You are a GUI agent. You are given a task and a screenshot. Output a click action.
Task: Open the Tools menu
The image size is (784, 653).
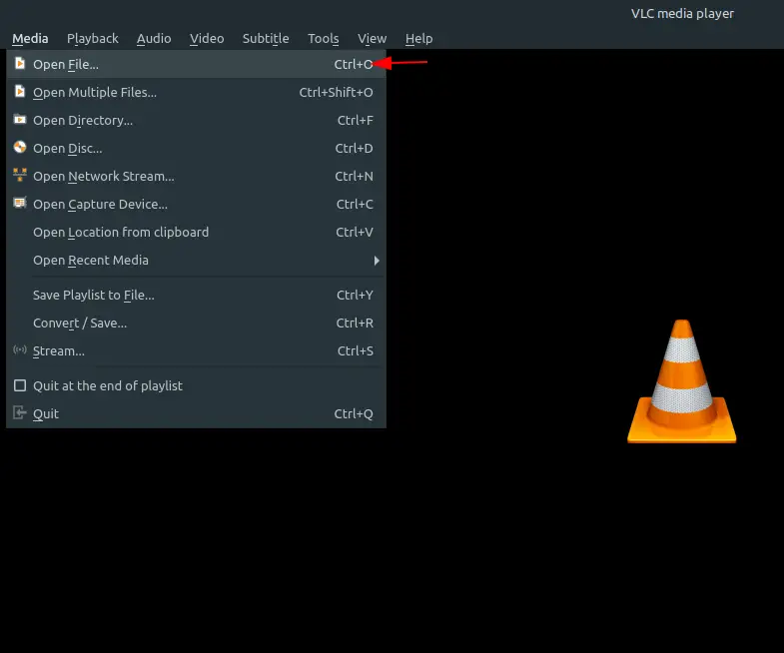coord(323,39)
